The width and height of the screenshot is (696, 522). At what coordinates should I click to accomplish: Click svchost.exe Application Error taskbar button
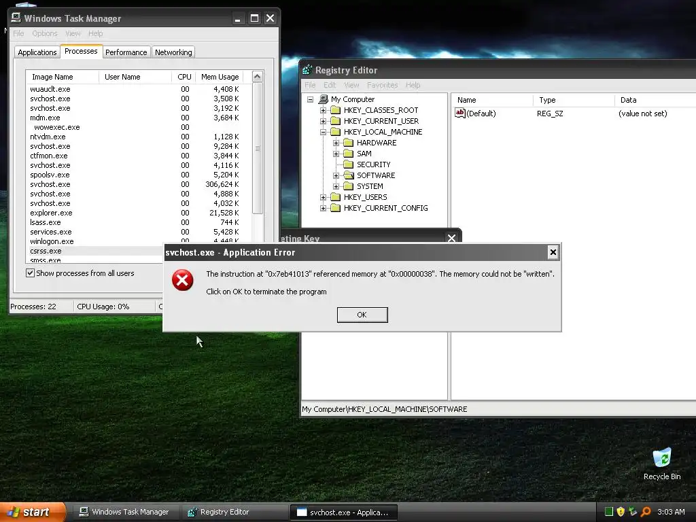point(343,512)
